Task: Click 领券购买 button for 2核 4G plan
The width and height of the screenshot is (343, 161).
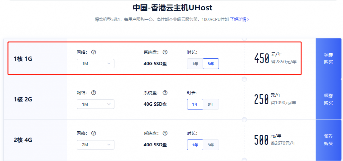Action: coord(328,140)
